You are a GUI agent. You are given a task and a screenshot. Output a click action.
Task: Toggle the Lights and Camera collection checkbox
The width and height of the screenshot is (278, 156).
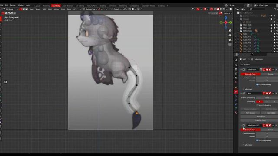coord(271,16)
